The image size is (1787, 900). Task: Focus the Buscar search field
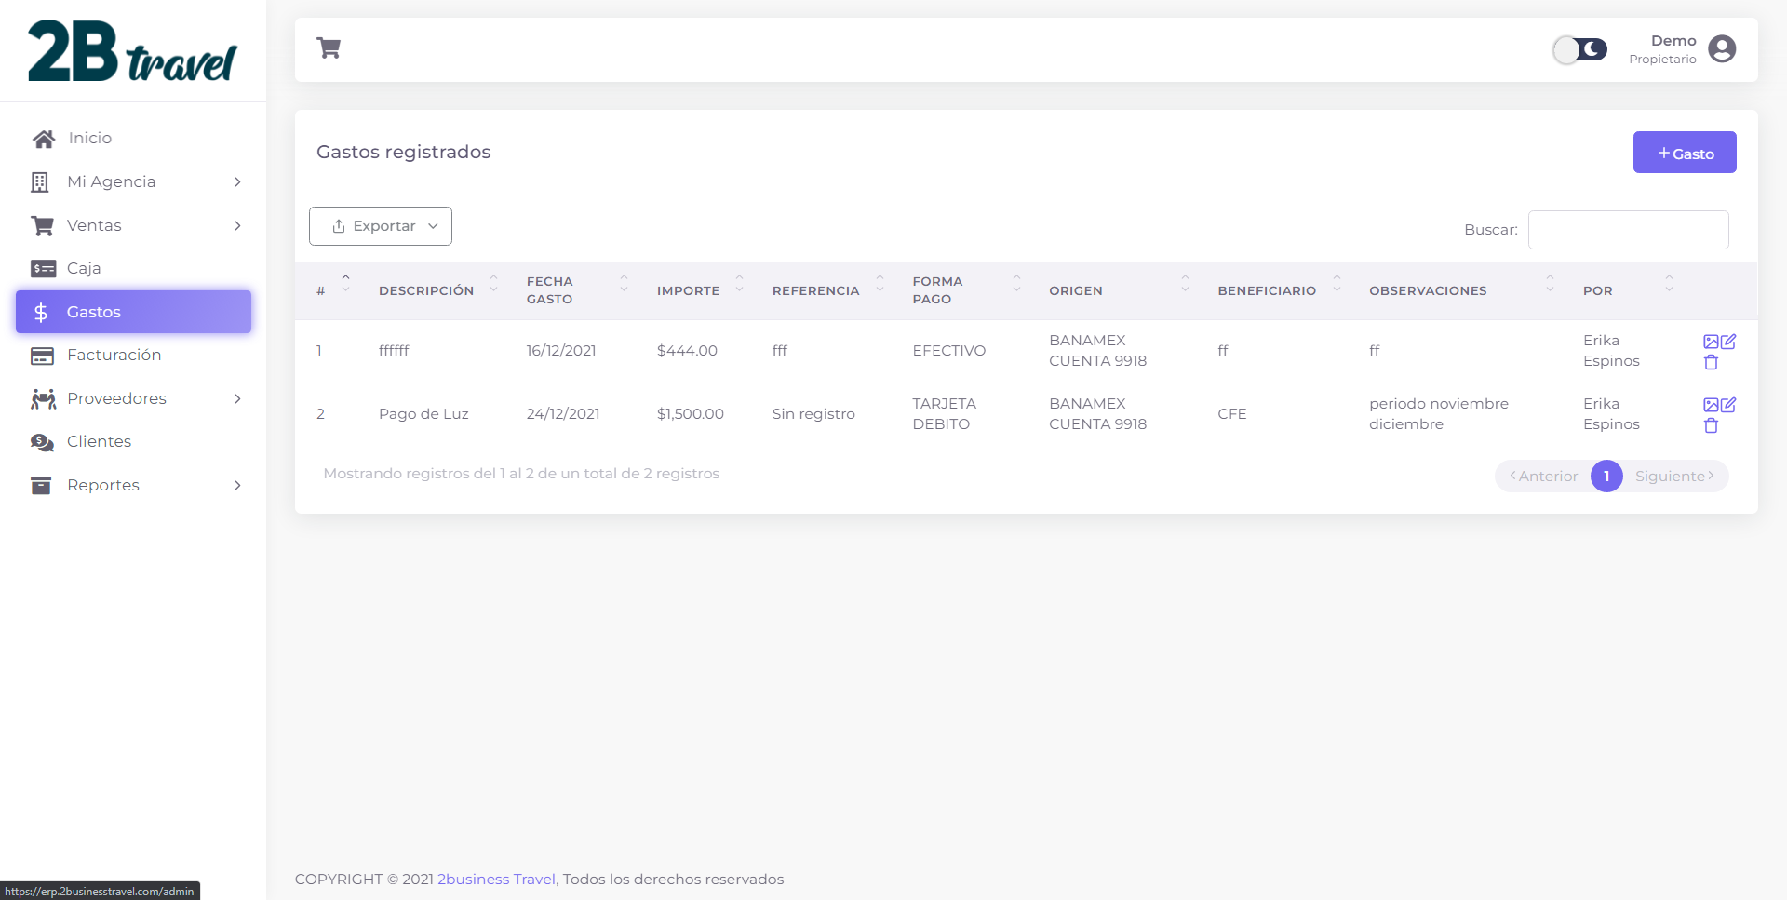pyautogui.click(x=1628, y=230)
